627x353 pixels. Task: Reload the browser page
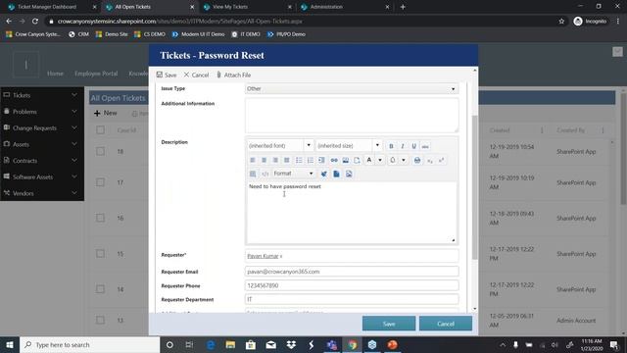[35, 22]
